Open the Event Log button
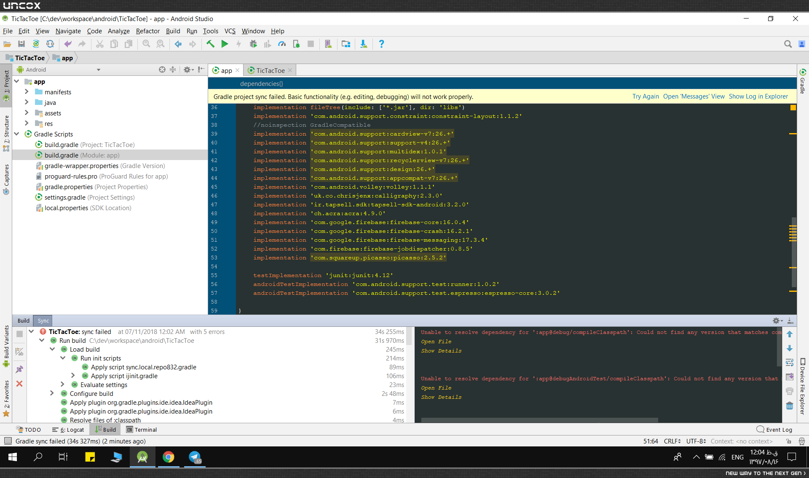Image resolution: width=809 pixels, height=478 pixels. pos(774,430)
